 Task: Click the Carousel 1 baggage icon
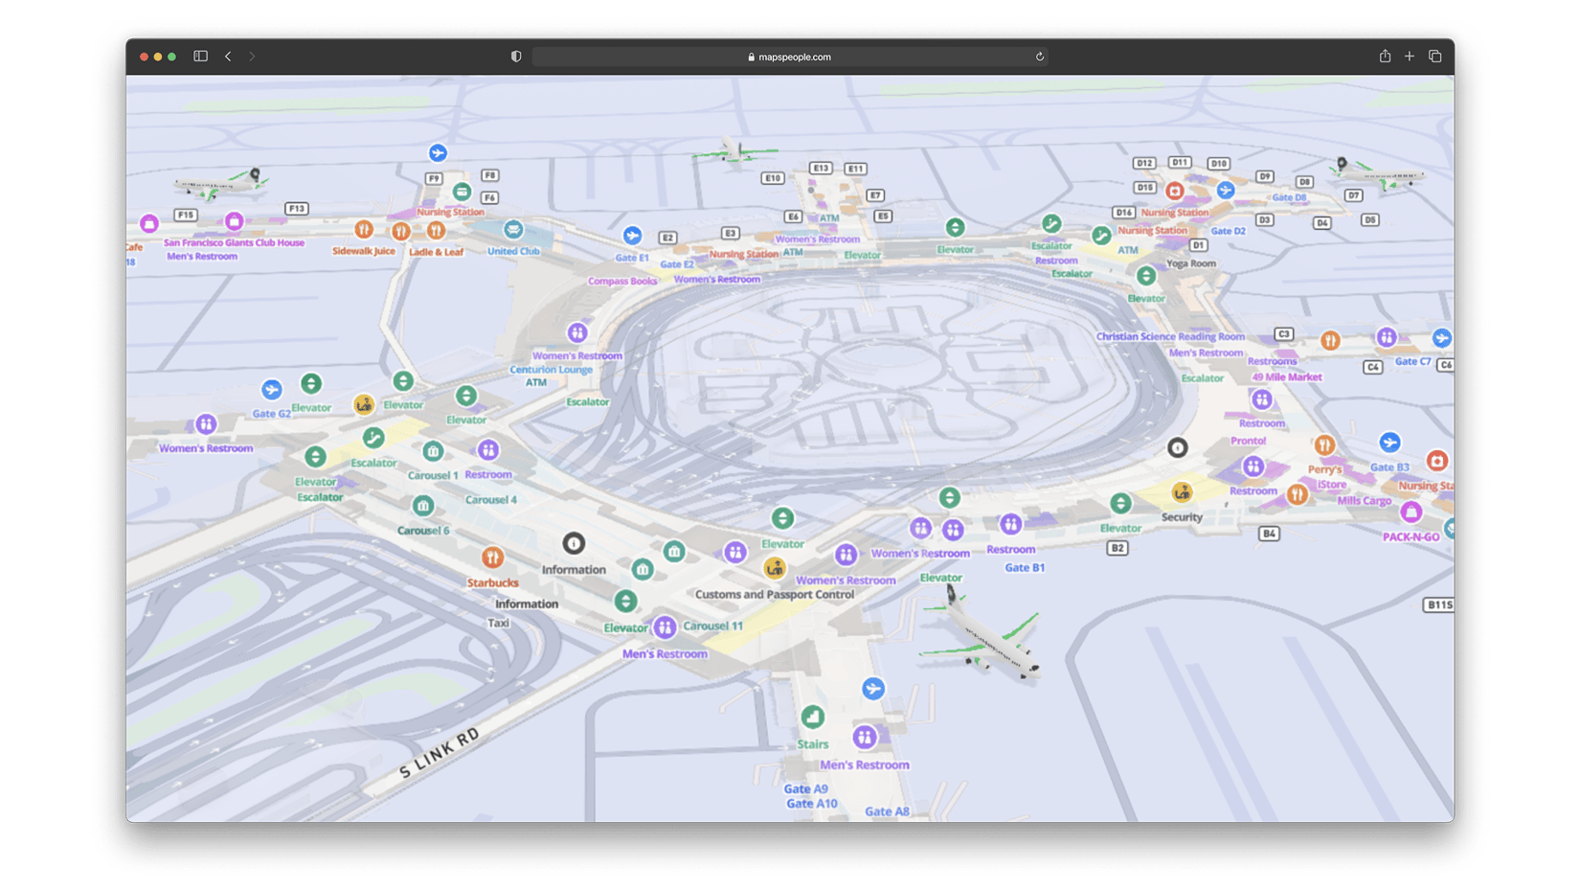tap(433, 451)
